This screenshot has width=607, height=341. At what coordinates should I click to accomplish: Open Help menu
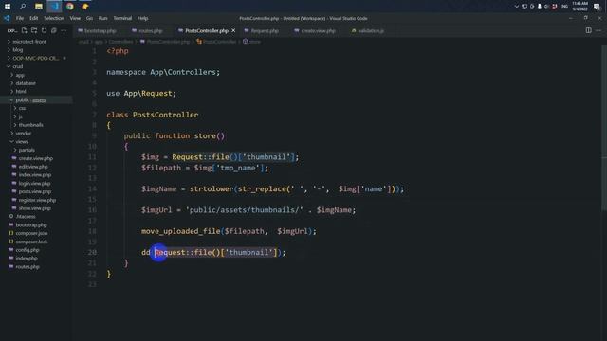[143, 18]
